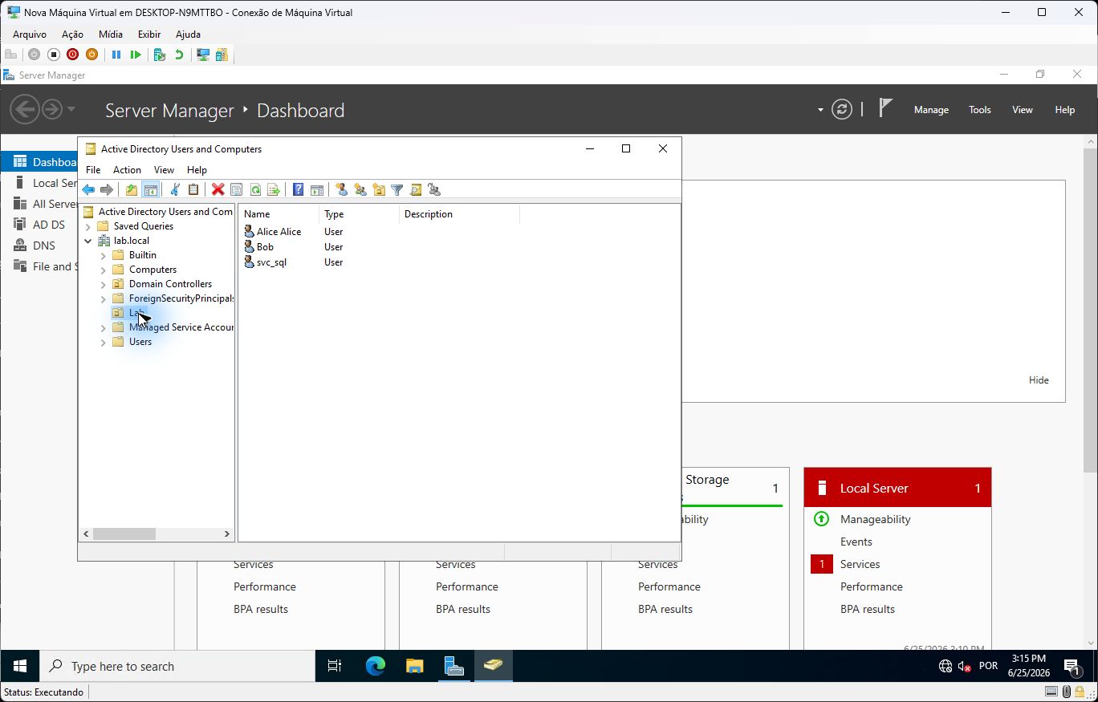Click the Hyper-V red Shut Down icon

click(72, 55)
